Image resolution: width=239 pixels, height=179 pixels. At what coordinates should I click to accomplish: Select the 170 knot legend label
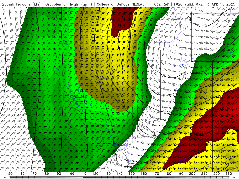pyautogui.click(x=156, y=174)
